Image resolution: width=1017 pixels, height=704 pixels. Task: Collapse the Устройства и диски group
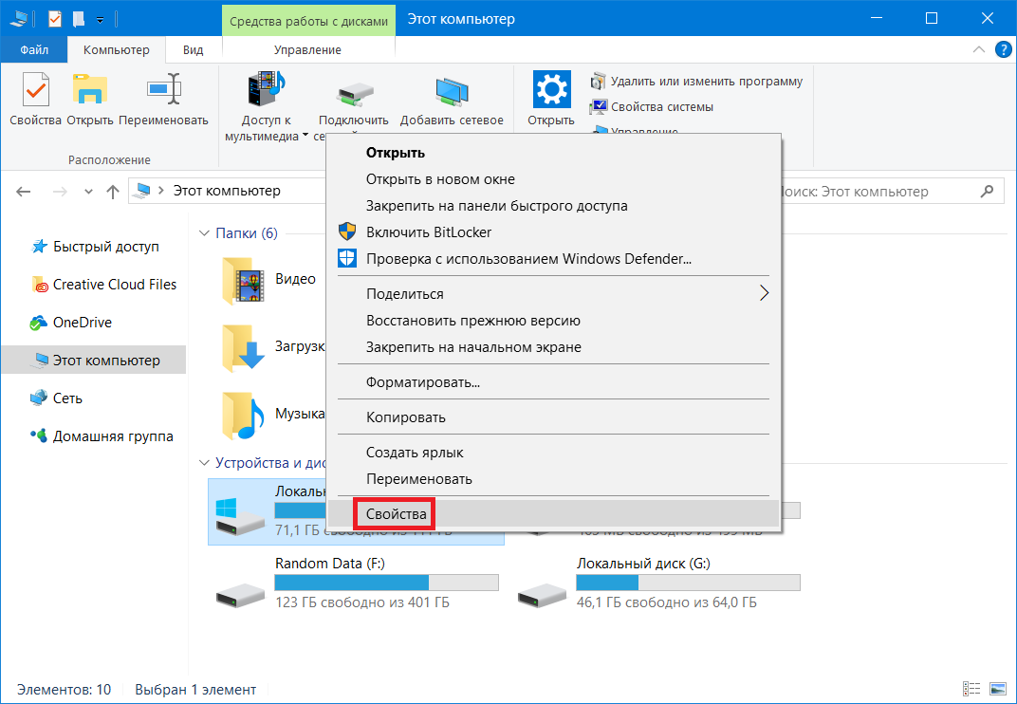[204, 463]
